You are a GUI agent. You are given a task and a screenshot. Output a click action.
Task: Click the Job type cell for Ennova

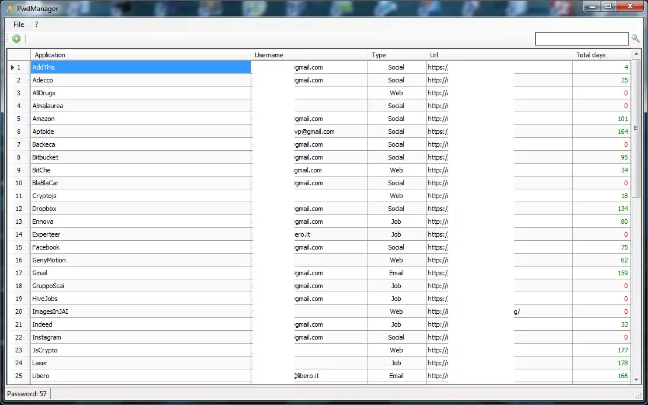point(397,221)
